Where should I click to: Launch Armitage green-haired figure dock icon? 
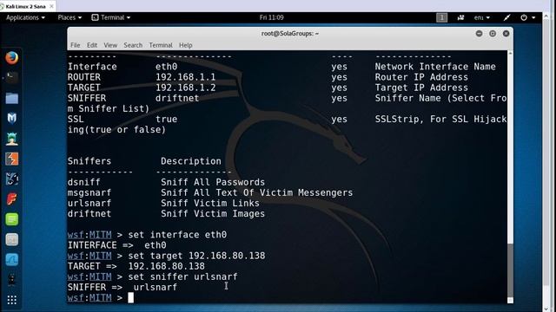(11, 139)
